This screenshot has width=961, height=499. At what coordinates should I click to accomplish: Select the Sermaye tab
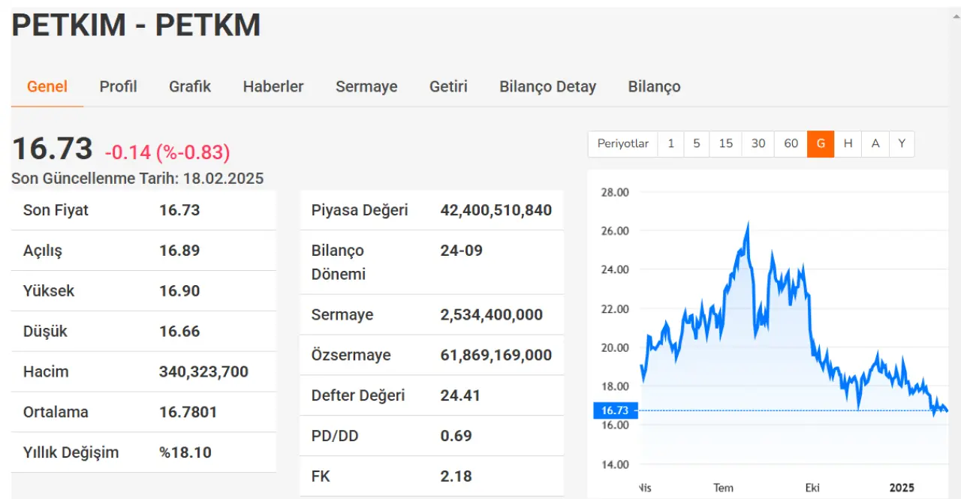[366, 86]
